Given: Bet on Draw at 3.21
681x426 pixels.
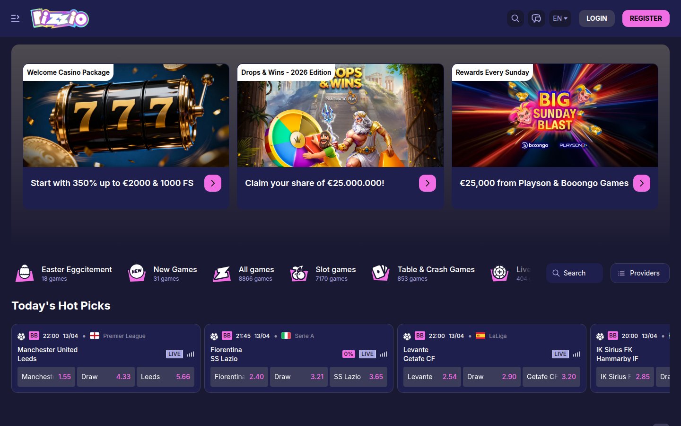Looking at the screenshot, I should [299, 377].
